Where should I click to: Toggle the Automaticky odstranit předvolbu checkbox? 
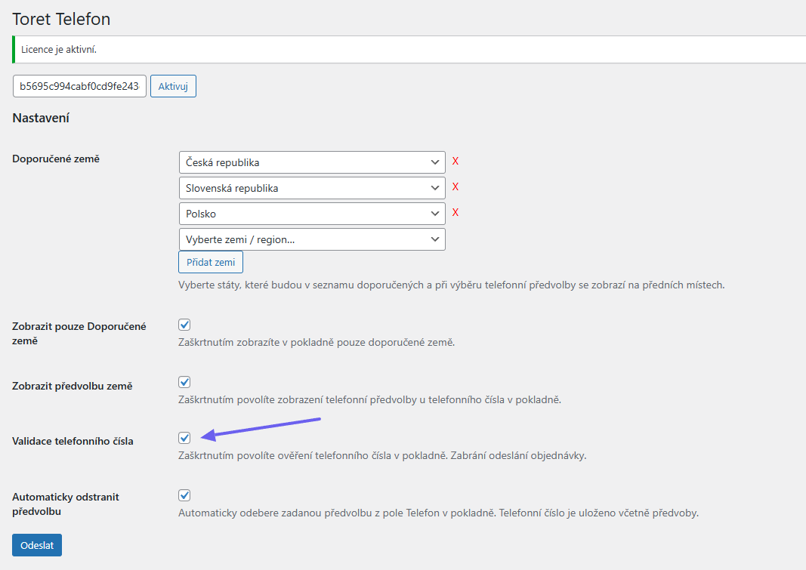tap(184, 495)
